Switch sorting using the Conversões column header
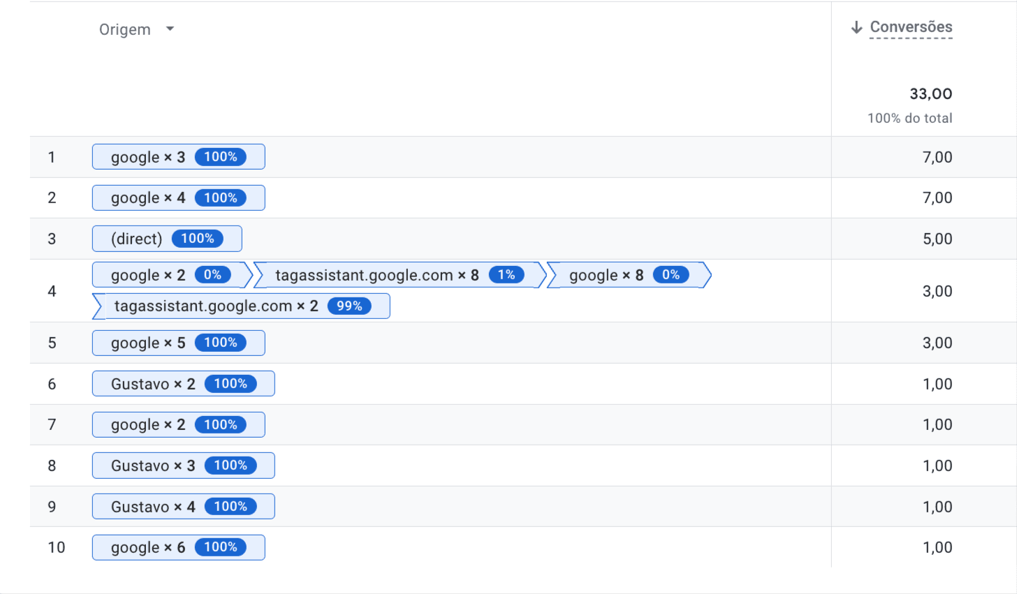This screenshot has height=594, width=1017. coord(910,27)
